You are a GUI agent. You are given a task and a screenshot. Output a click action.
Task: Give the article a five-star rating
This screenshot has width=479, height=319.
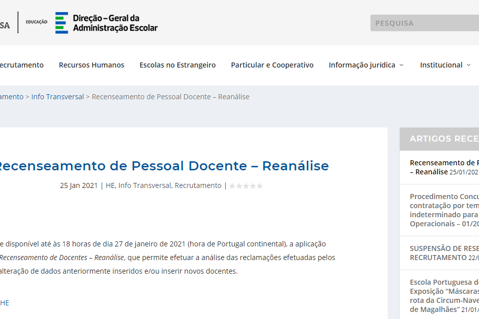259,186
